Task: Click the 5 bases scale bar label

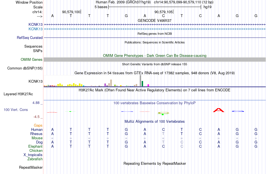Action: (x=101, y=7)
